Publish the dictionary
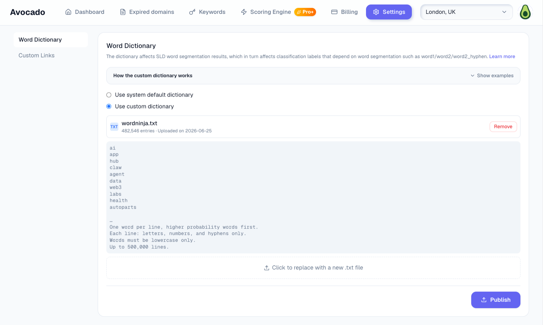This screenshot has height=325, width=543. [496, 300]
